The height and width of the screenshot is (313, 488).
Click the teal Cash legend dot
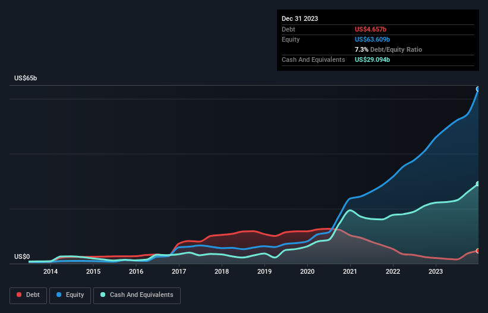(x=103, y=295)
